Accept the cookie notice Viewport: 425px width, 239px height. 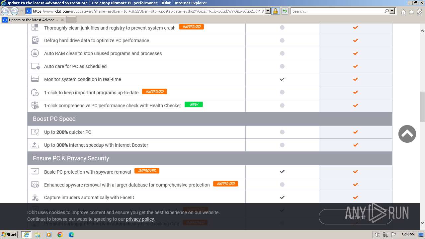pyautogui.click(x=355, y=217)
